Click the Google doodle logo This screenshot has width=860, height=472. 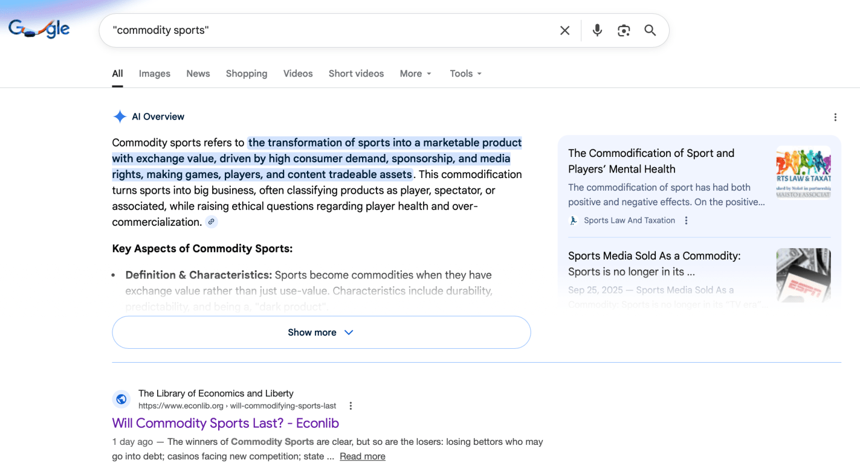pyautogui.click(x=39, y=29)
